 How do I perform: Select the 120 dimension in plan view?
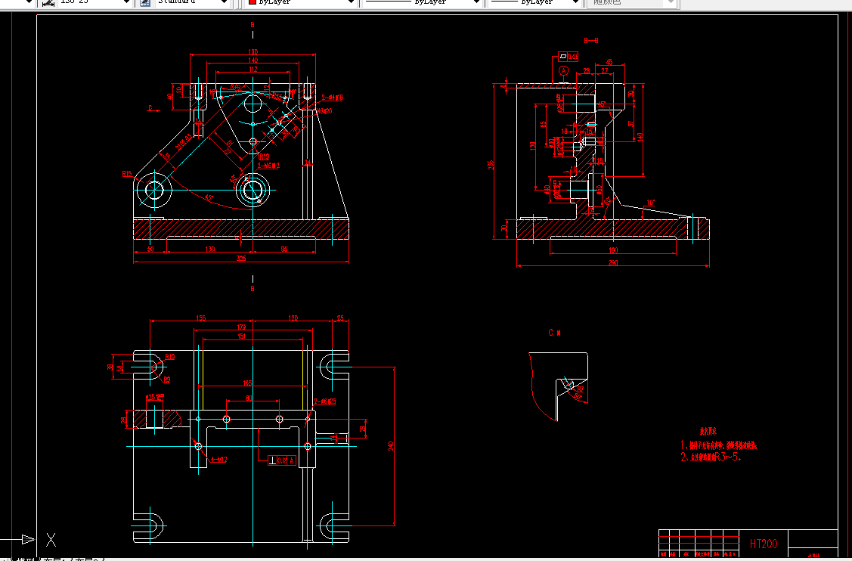point(293,318)
